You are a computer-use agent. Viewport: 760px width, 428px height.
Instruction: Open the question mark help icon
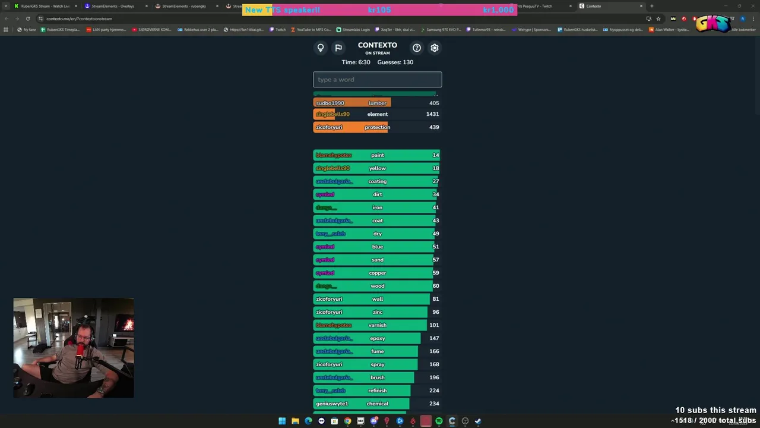(417, 48)
